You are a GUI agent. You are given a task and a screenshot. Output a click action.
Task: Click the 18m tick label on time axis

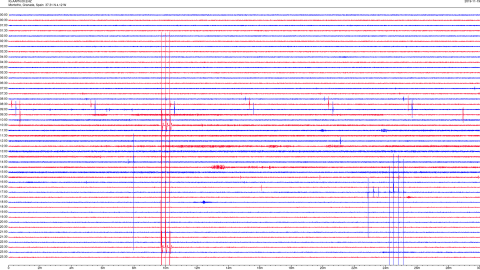point(291,268)
